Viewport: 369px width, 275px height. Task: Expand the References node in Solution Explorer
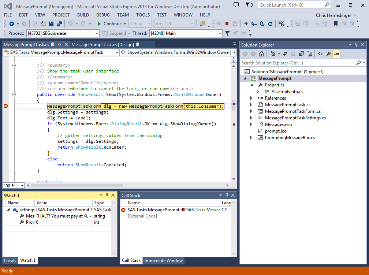click(251, 98)
